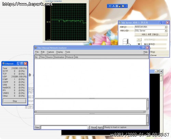Focus the display filter input field

tap(64, 127)
